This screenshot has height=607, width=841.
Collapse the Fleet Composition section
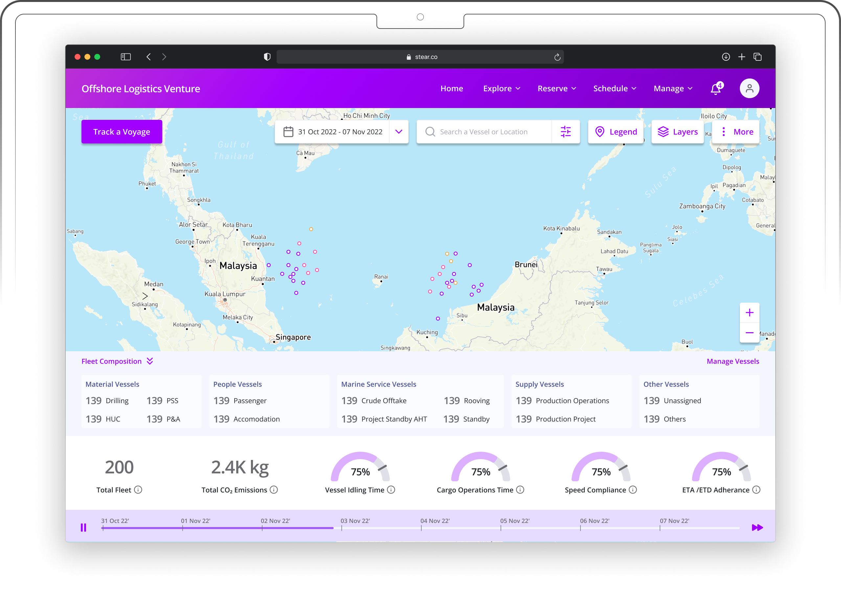tap(150, 361)
